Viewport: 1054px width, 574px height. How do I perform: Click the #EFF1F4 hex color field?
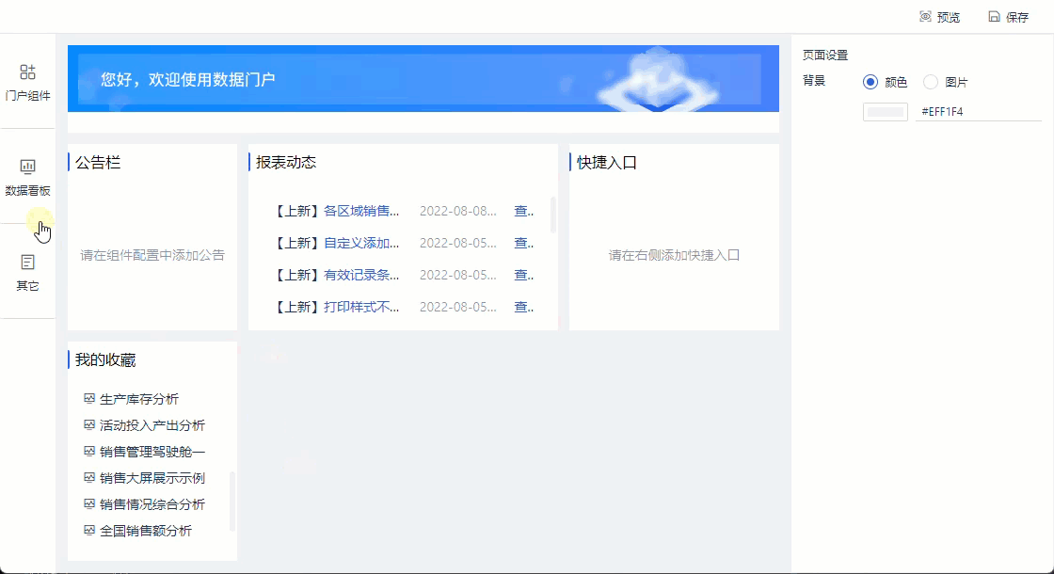[978, 112]
